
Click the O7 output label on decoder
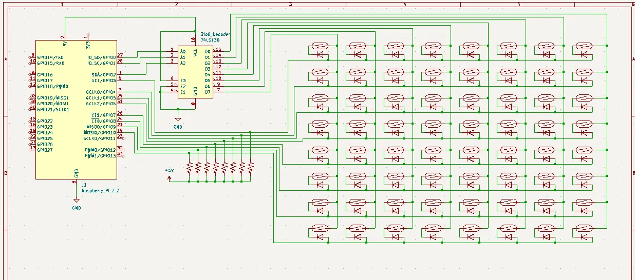tap(208, 92)
